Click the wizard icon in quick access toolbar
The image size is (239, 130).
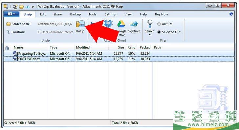[x=15, y=7]
